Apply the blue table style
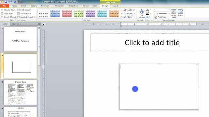209x117 pixels. tap(55, 14)
